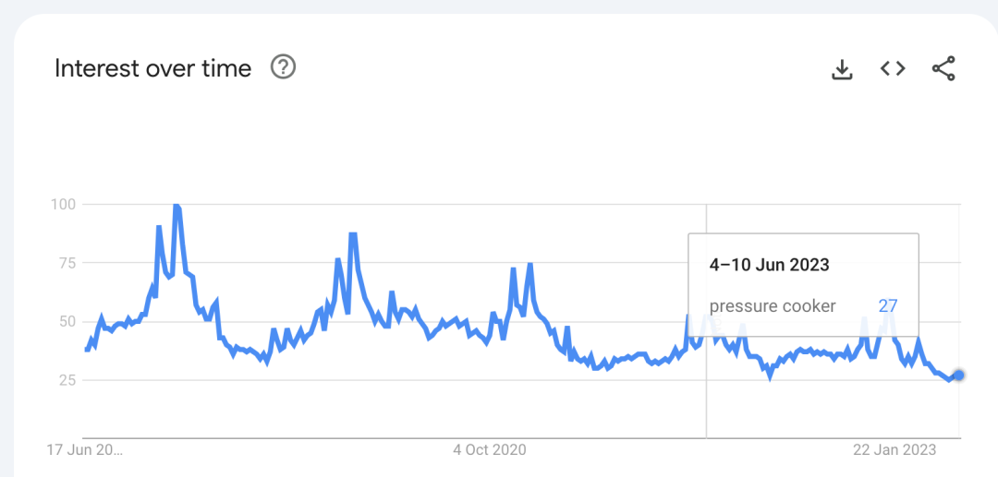This screenshot has width=998, height=477.
Task: Click the late 2020 peak near 75
Action: tap(529, 265)
